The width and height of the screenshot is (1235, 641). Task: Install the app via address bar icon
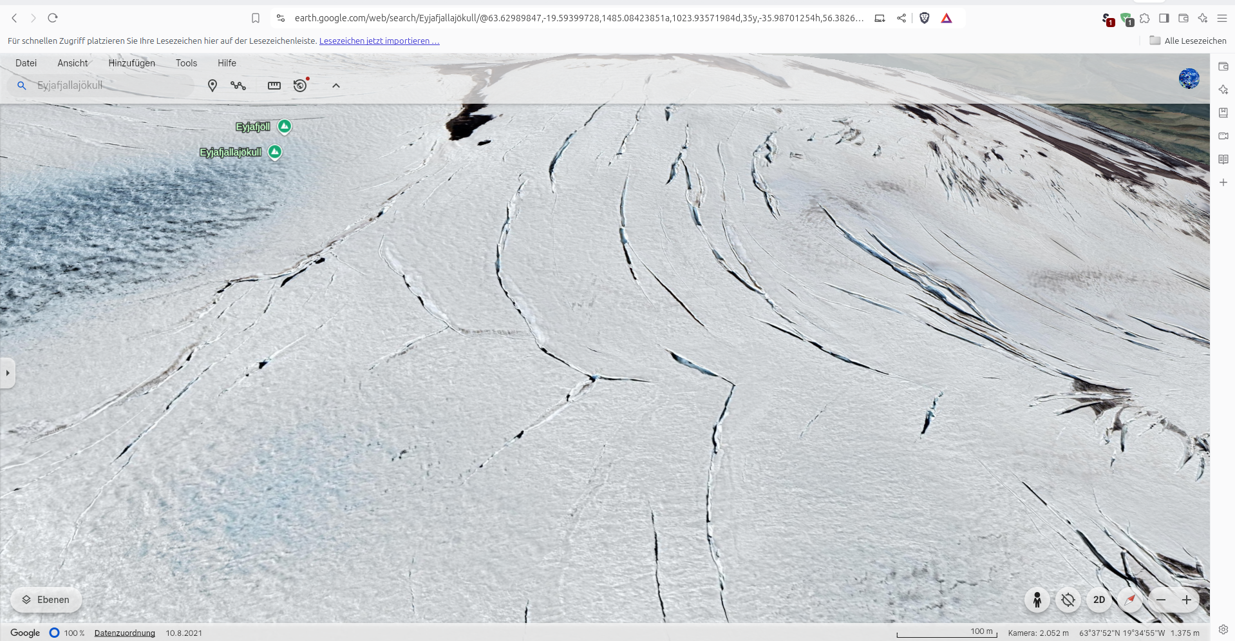880,18
